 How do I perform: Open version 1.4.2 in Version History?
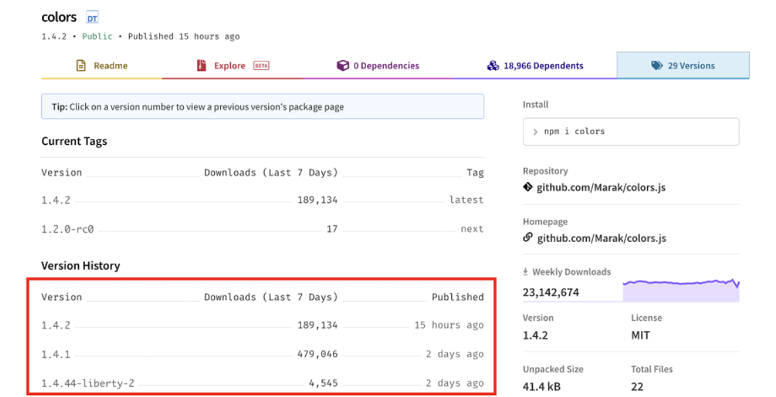pyautogui.click(x=56, y=326)
